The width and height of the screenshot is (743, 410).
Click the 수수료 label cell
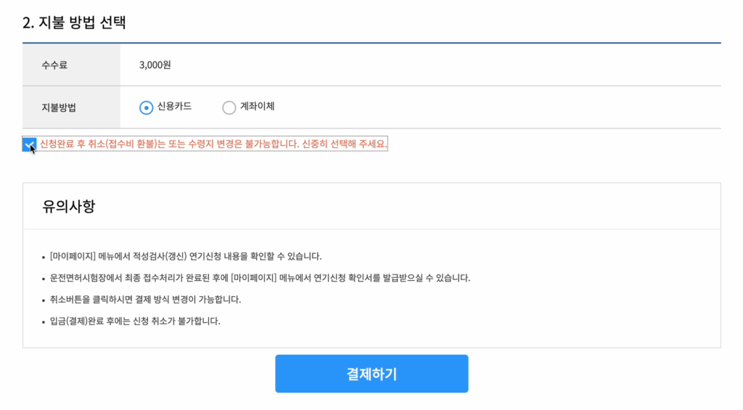(71, 65)
